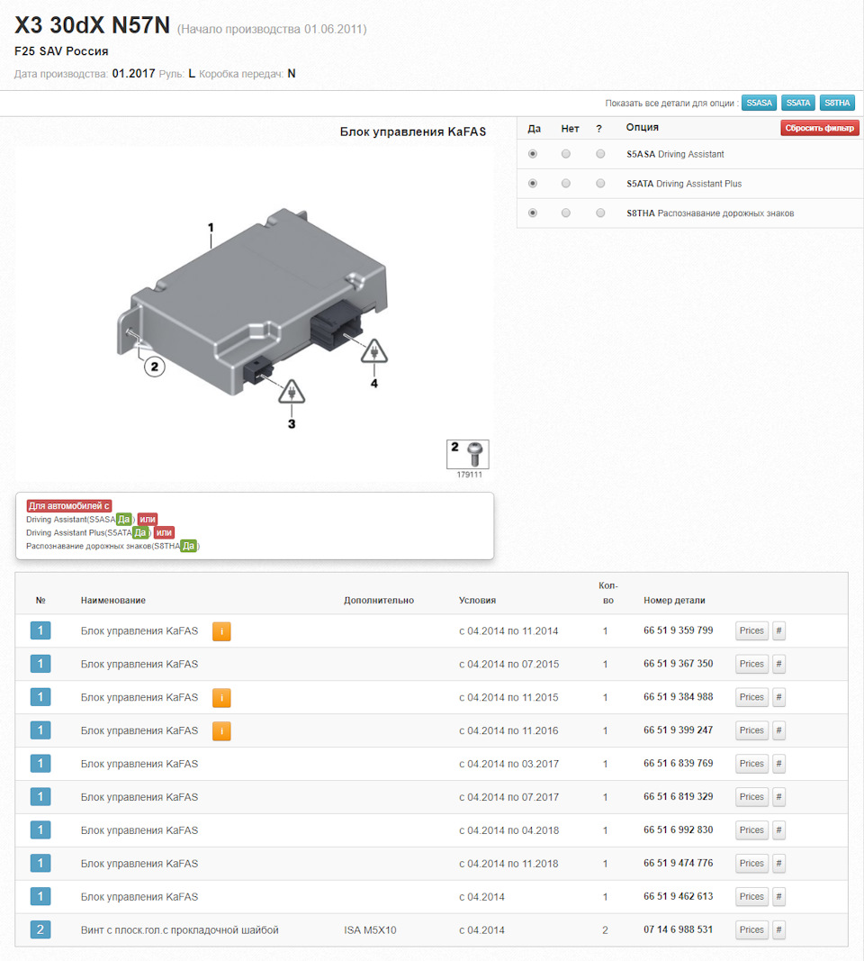Click the Наименование column header
This screenshot has height=961, width=864.
click(113, 601)
